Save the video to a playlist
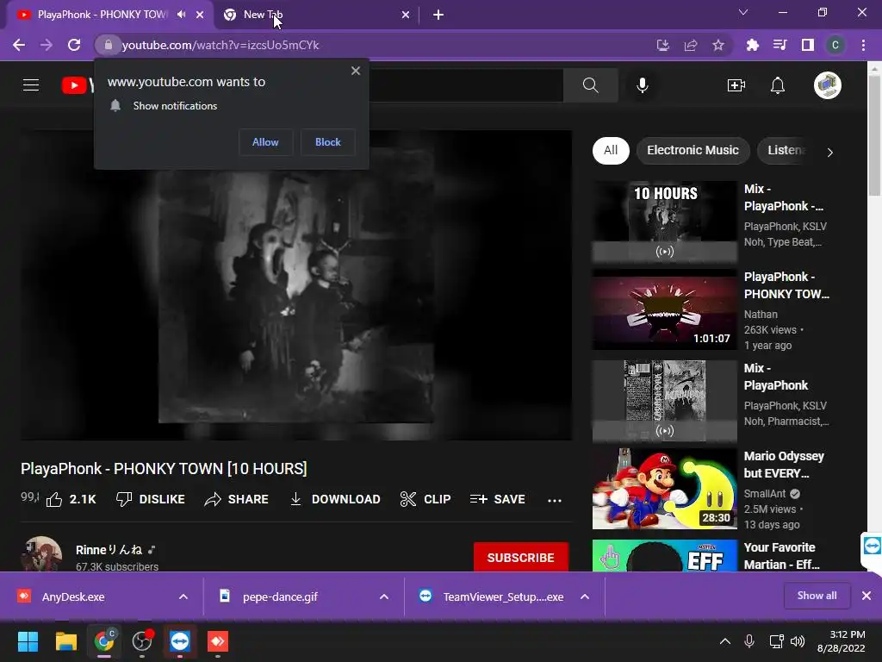The height and width of the screenshot is (662, 882). [497, 499]
